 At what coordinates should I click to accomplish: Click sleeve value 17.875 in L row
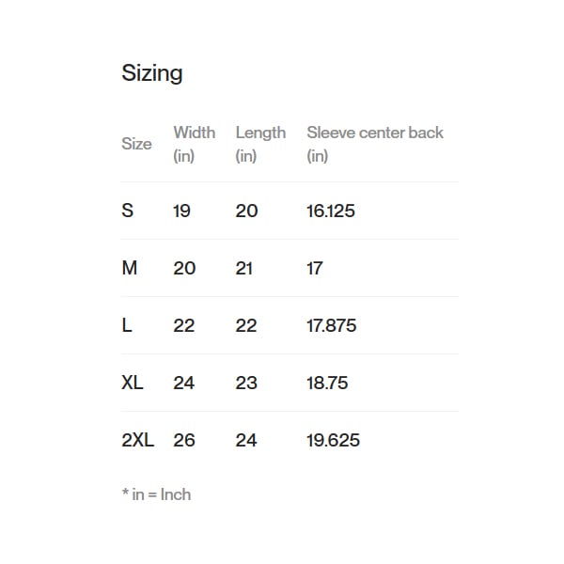(x=332, y=325)
